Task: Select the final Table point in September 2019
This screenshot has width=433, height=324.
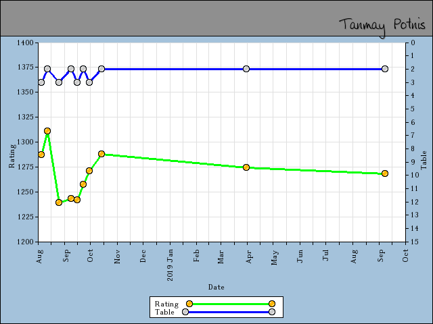Action: pos(385,69)
